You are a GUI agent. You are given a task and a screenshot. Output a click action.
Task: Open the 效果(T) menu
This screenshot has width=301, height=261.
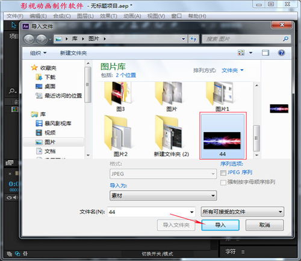108,16
